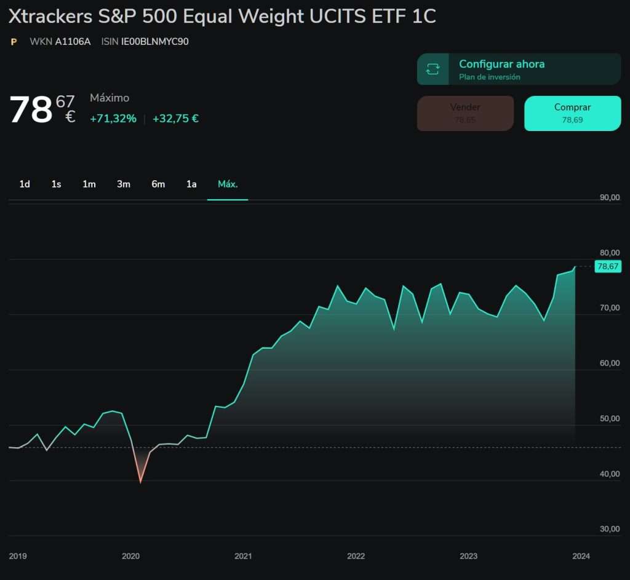Click the active Máx. timeframe tab

click(227, 184)
